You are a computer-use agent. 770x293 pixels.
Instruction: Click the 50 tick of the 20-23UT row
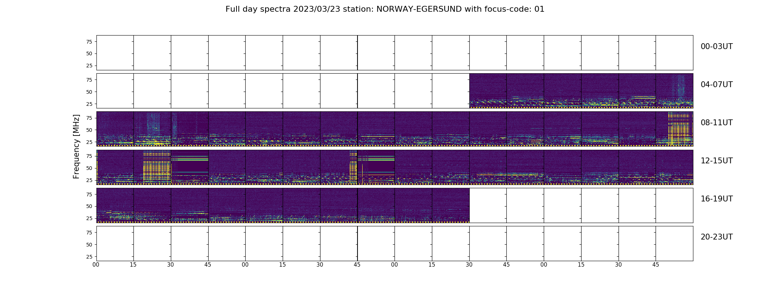point(89,245)
